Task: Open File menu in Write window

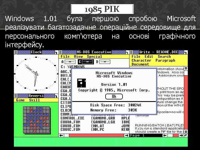Action: coord(136,56)
